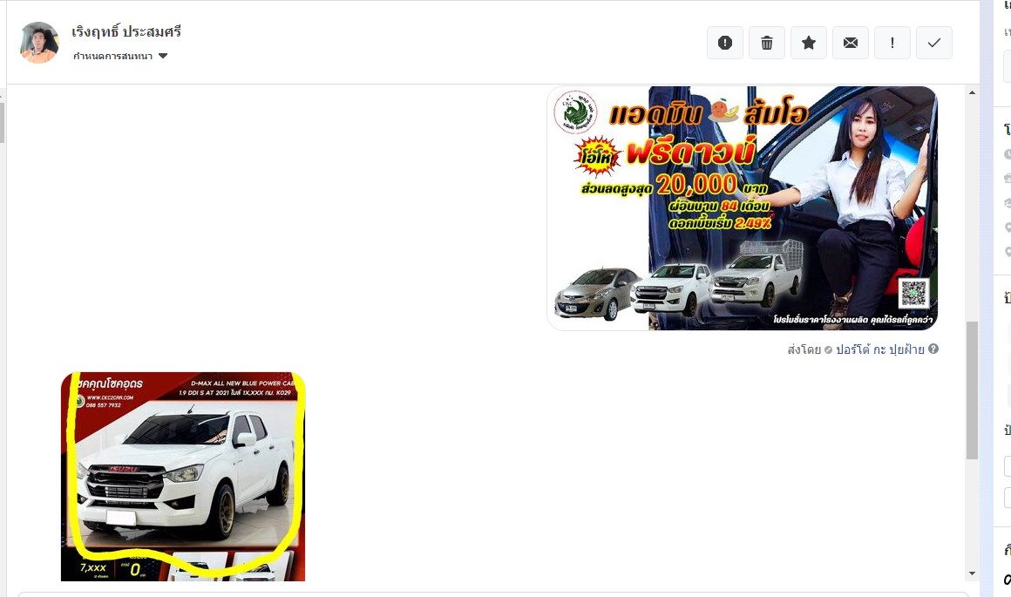The image size is (1011, 597).
Task: Click sender name ปอร์โต้ กะ ปุยฝ้าย
Action: coord(880,349)
